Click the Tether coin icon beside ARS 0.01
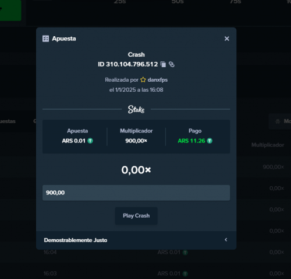This screenshot has height=279, width=291. [90, 141]
